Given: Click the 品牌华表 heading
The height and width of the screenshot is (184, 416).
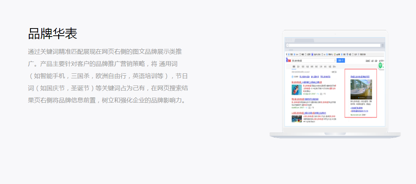Looking at the screenshot, I should [52, 34].
